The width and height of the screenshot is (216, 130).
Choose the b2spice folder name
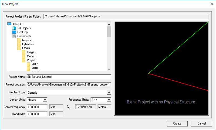coord(27,40)
